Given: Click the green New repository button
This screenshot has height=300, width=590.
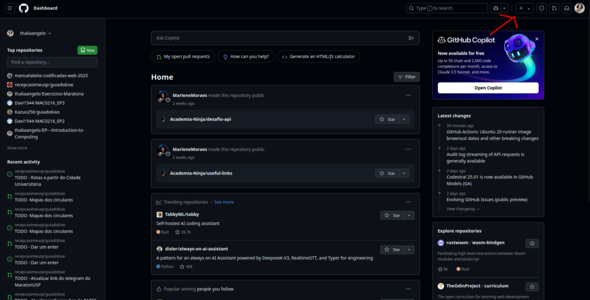Looking at the screenshot, I should coord(88,50).
